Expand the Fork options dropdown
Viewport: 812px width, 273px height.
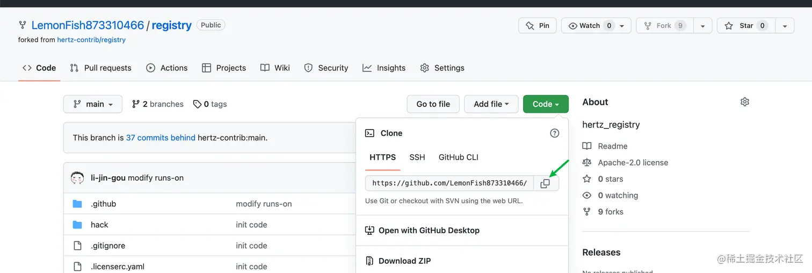tap(702, 26)
